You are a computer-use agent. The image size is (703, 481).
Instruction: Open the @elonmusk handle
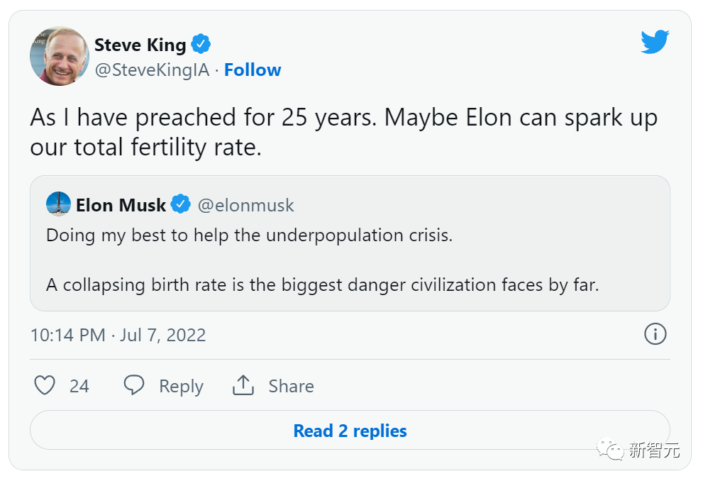point(245,205)
